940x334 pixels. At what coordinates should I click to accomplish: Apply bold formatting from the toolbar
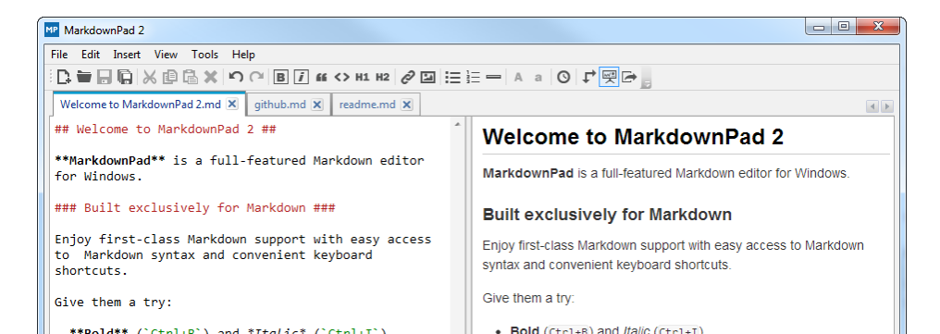(x=280, y=77)
